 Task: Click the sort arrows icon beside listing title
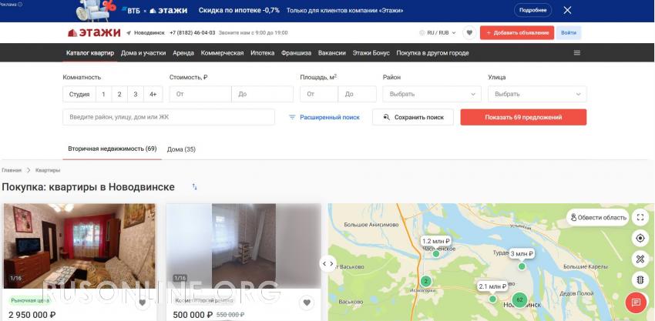pyautogui.click(x=195, y=187)
